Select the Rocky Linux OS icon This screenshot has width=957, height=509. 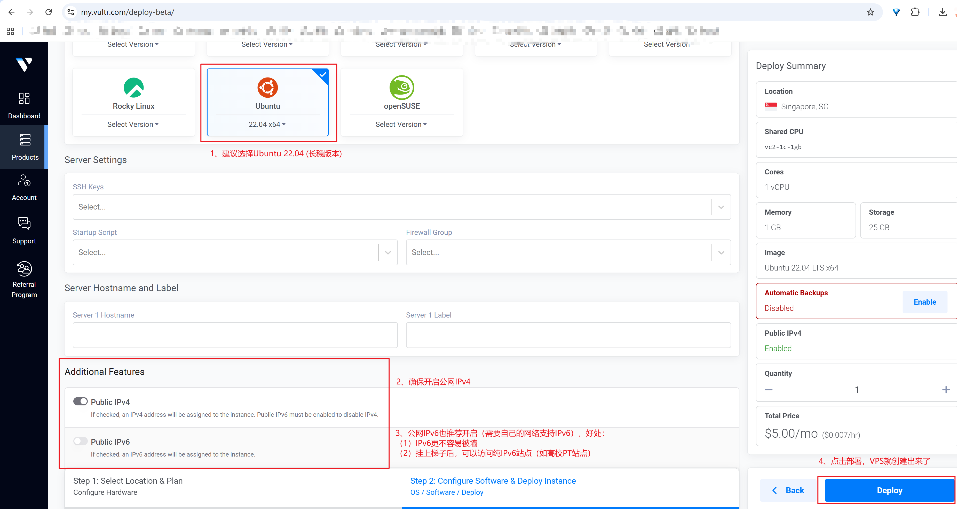click(x=133, y=88)
